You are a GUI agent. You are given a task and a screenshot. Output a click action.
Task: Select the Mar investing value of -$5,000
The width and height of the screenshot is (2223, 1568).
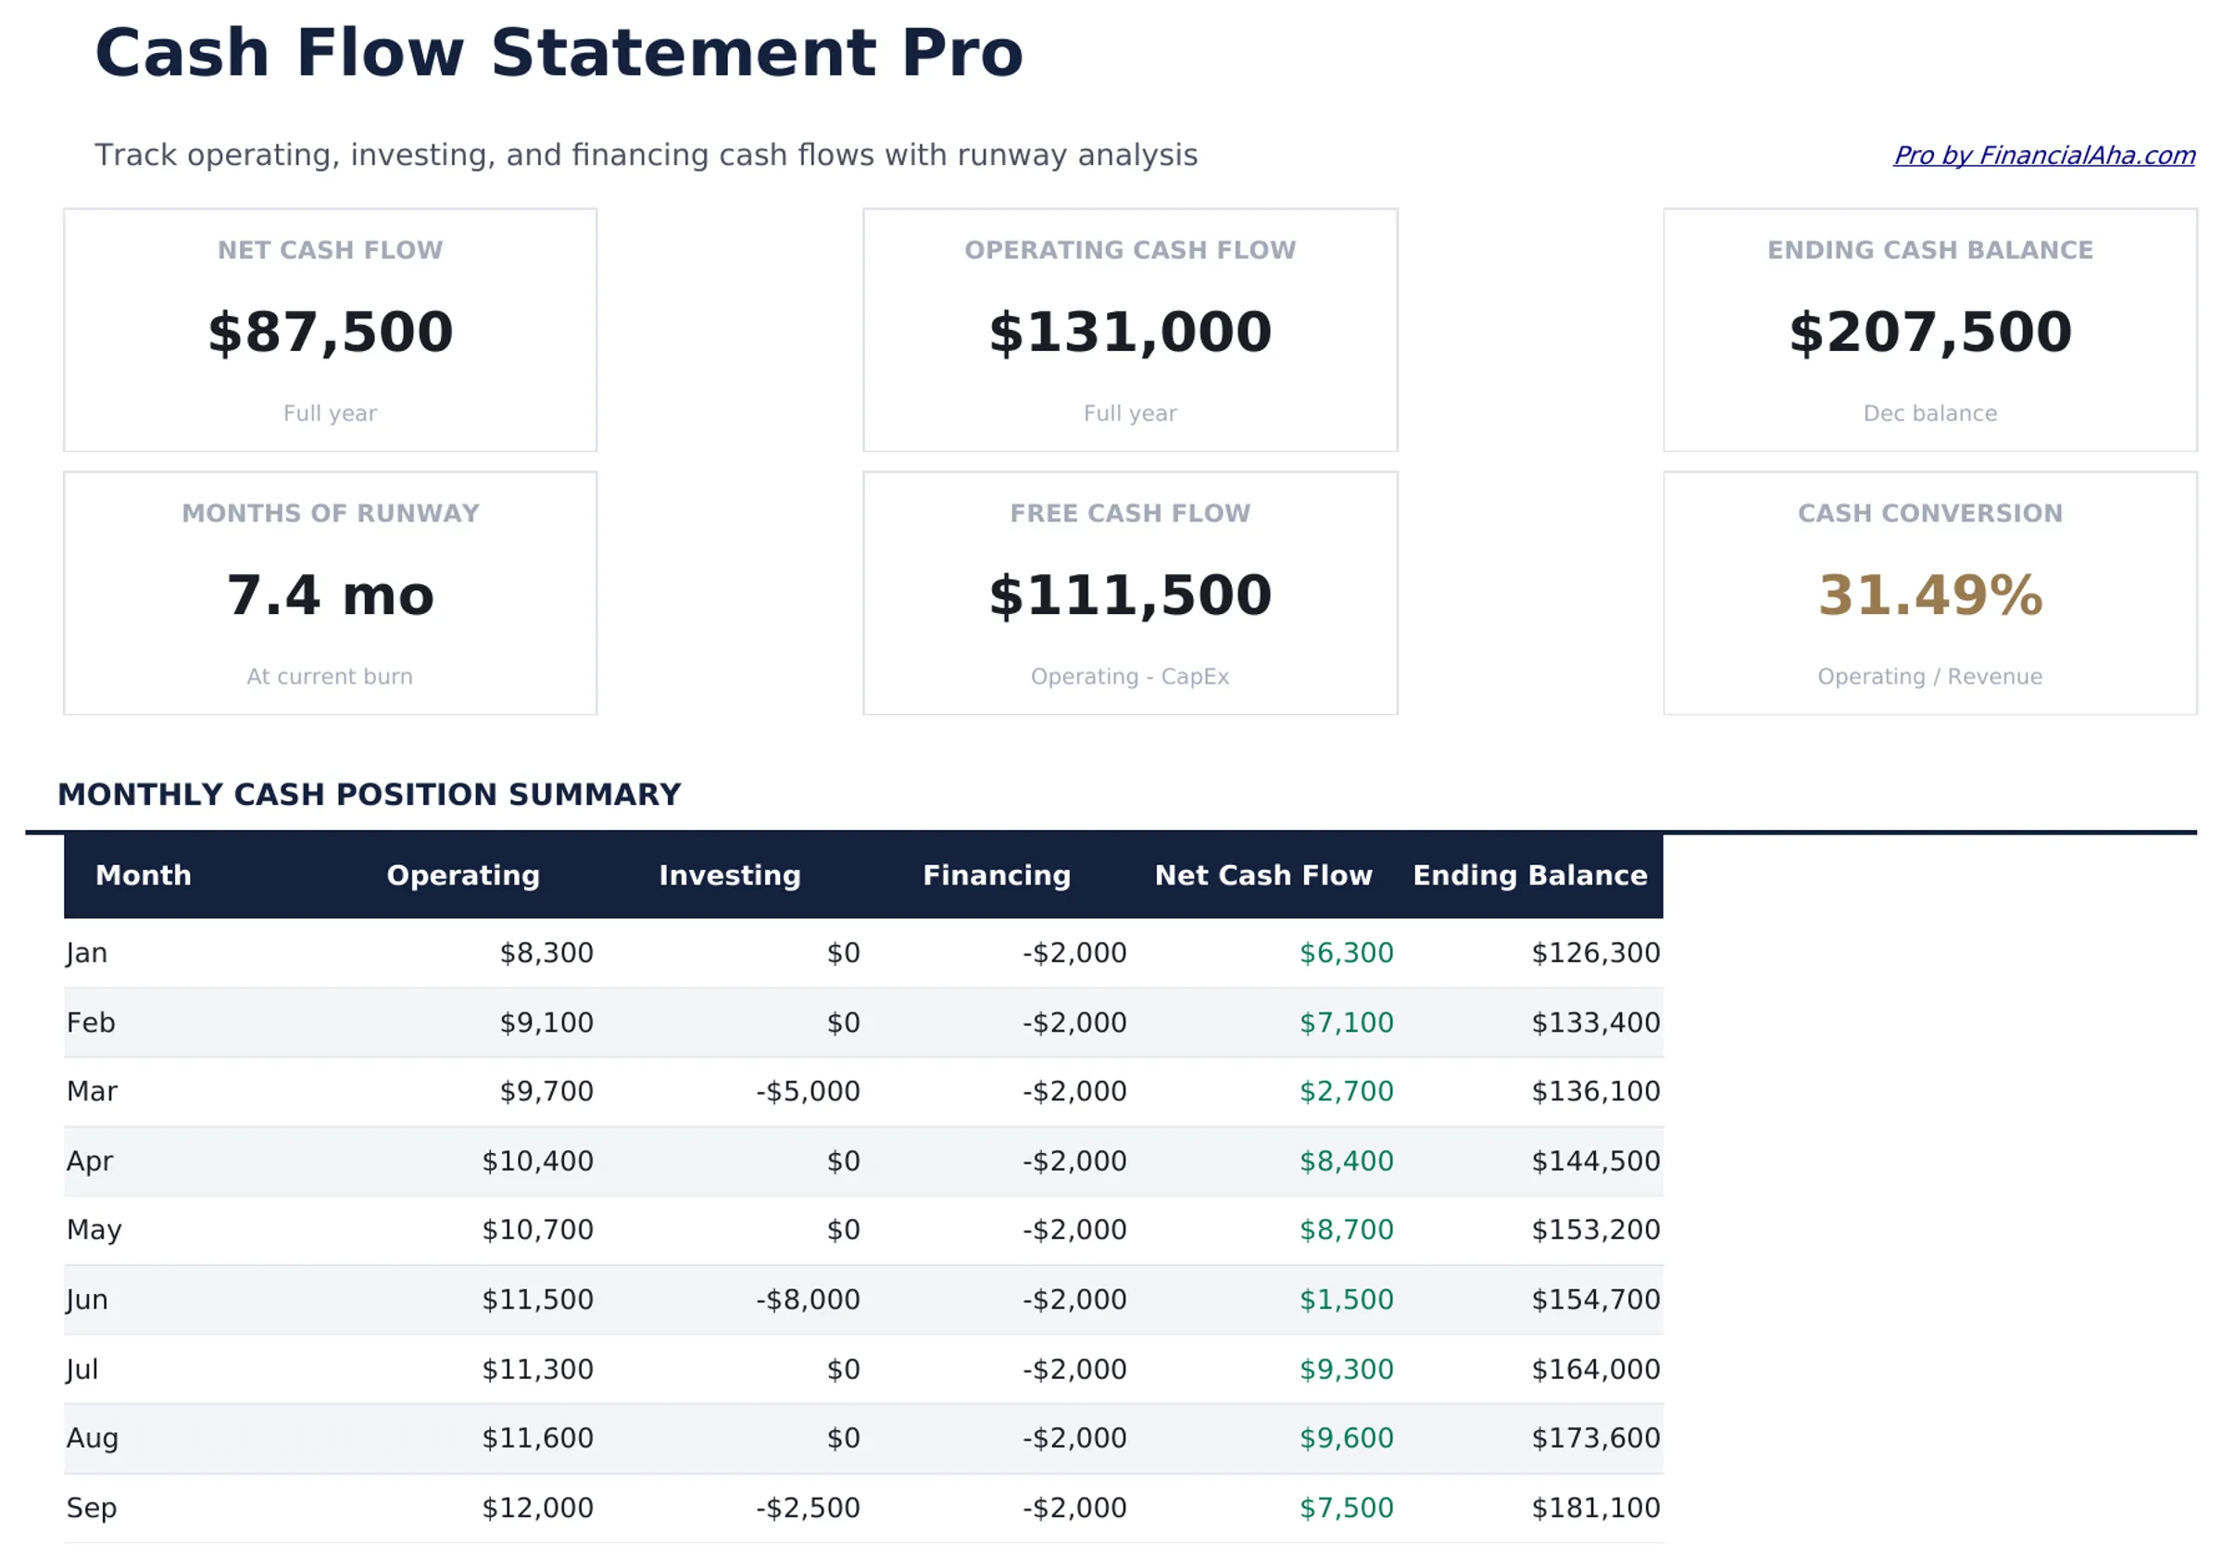point(808,1091)
